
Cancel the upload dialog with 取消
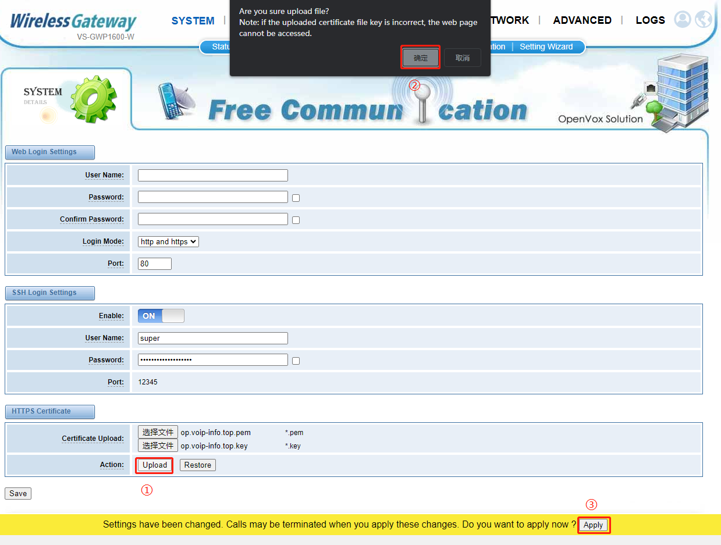pyautogui.click(x=463, y=58)
